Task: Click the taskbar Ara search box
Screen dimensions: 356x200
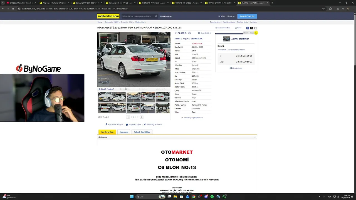Action: pos(150,197)
